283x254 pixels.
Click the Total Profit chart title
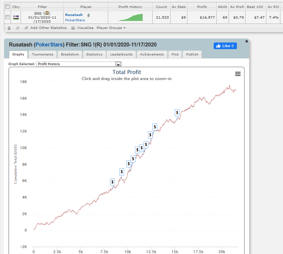tap(127, 72)
